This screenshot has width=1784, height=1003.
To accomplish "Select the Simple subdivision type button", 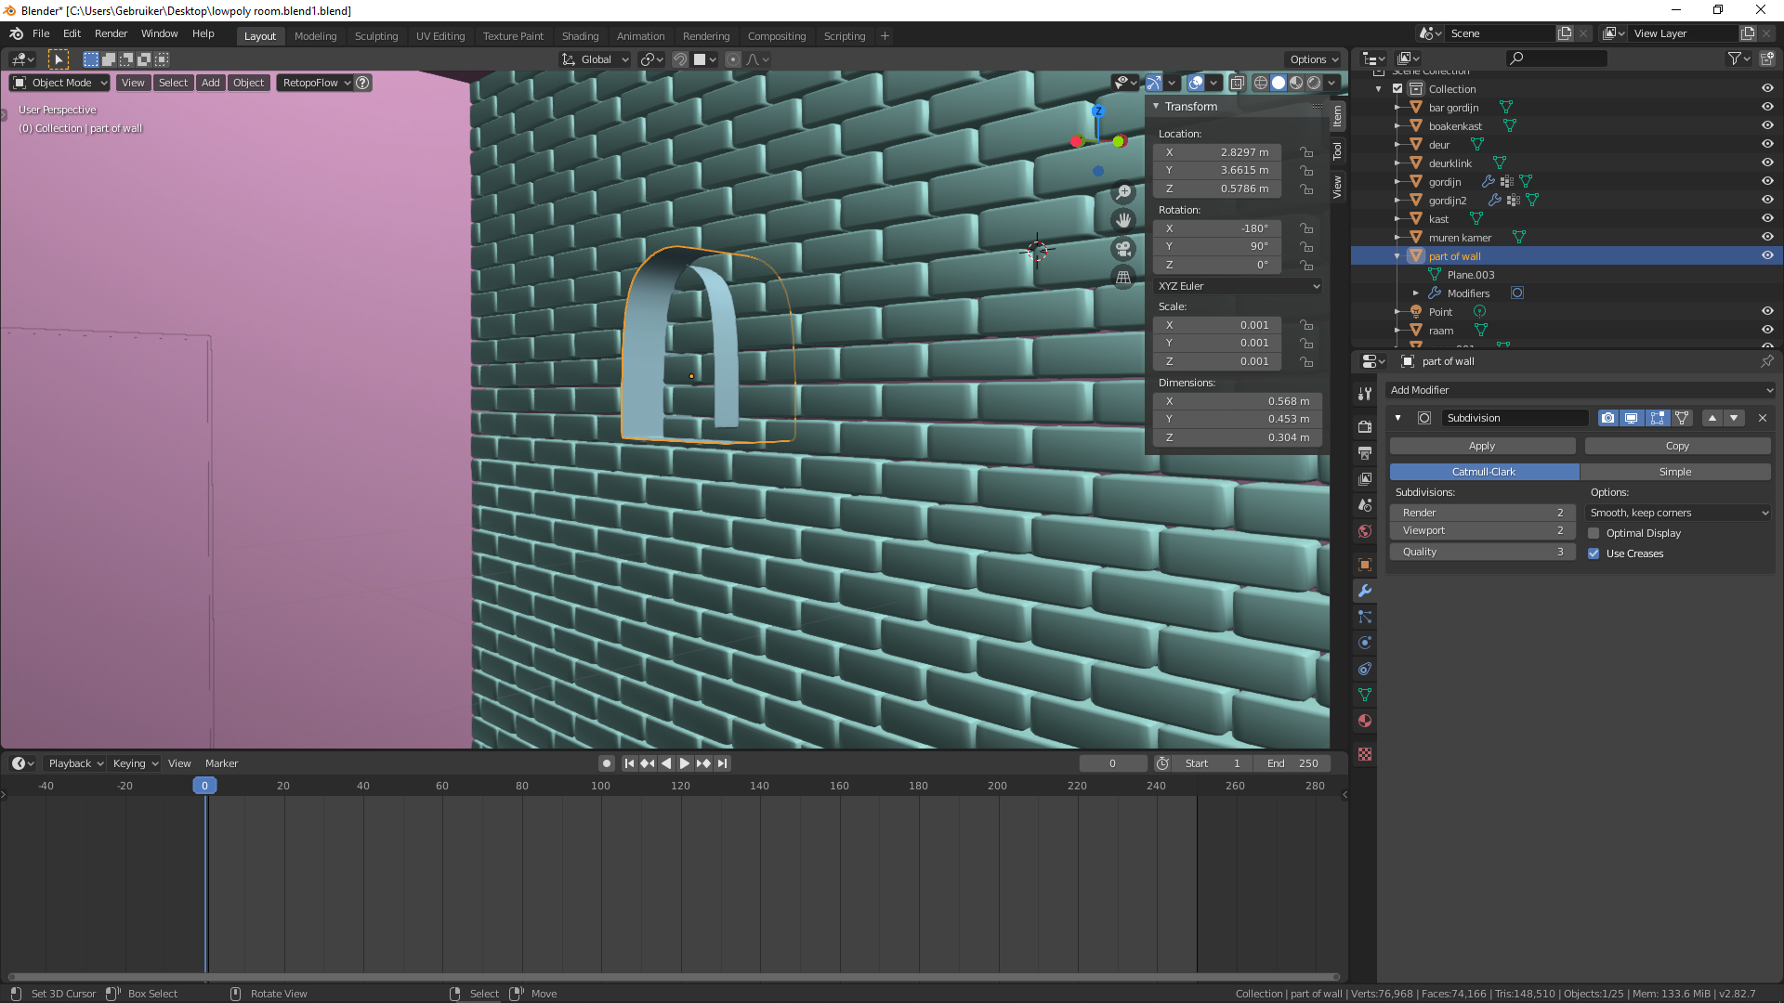I will click(x=1675, y=472).
